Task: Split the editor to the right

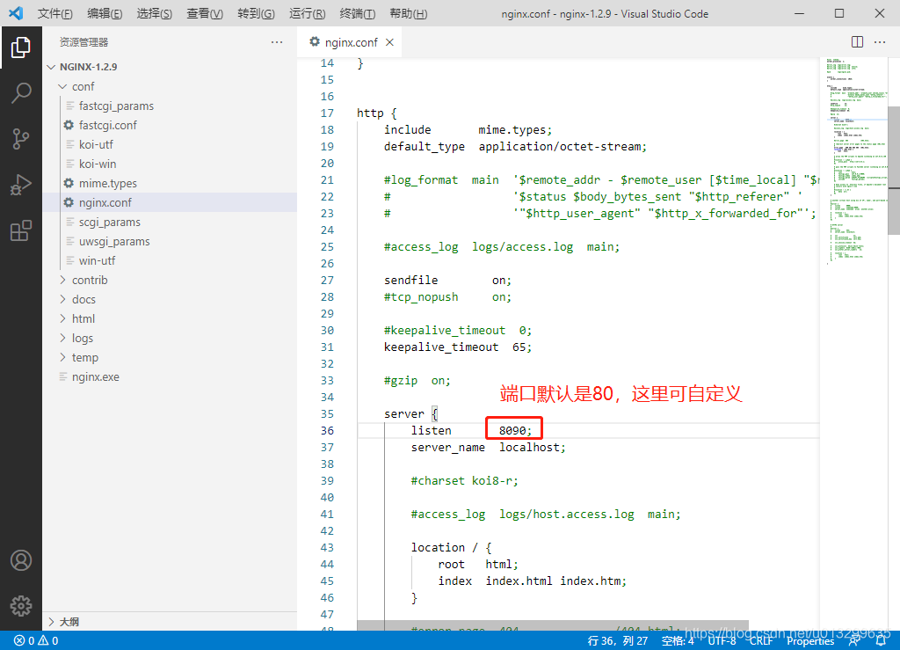Action: point(857,42)
